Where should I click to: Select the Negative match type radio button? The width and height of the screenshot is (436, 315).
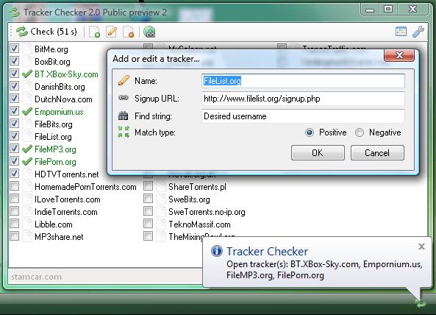point(360,132)
